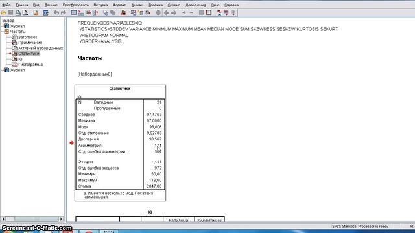Open the Файл menu
Screen dimensions: 415x233
coord(6,5)
